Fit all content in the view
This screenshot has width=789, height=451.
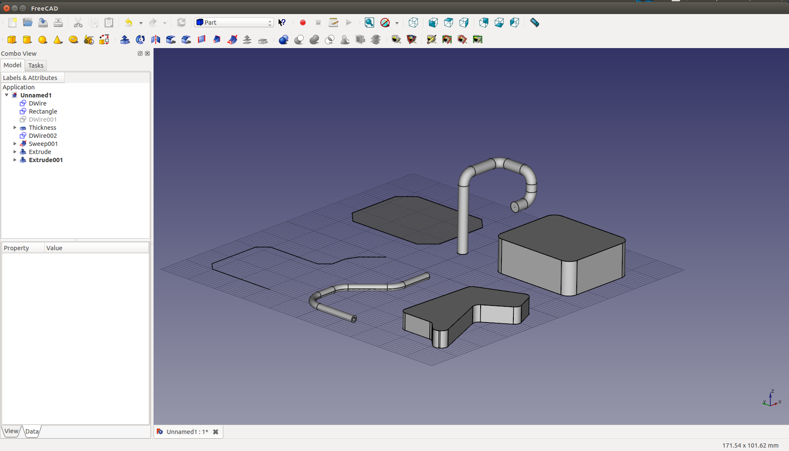[369, 23]
